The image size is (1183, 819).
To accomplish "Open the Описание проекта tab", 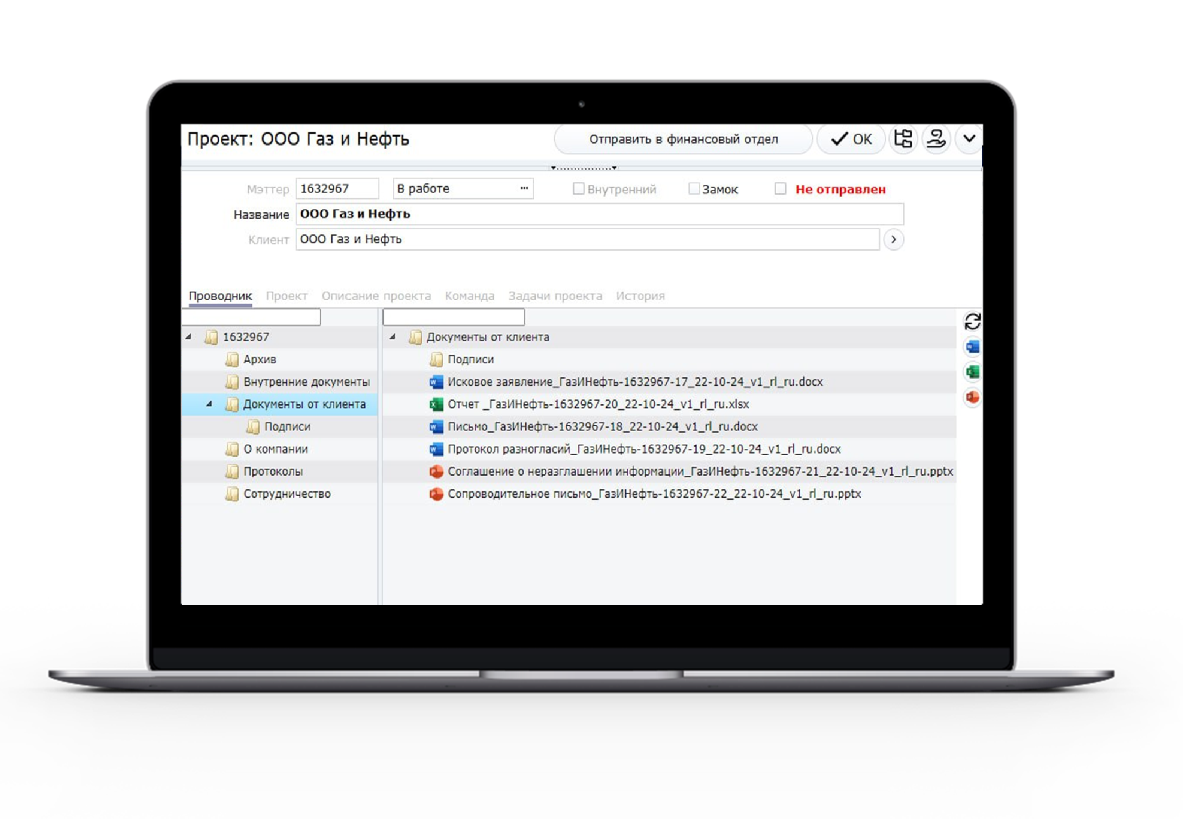I will 376,296.
